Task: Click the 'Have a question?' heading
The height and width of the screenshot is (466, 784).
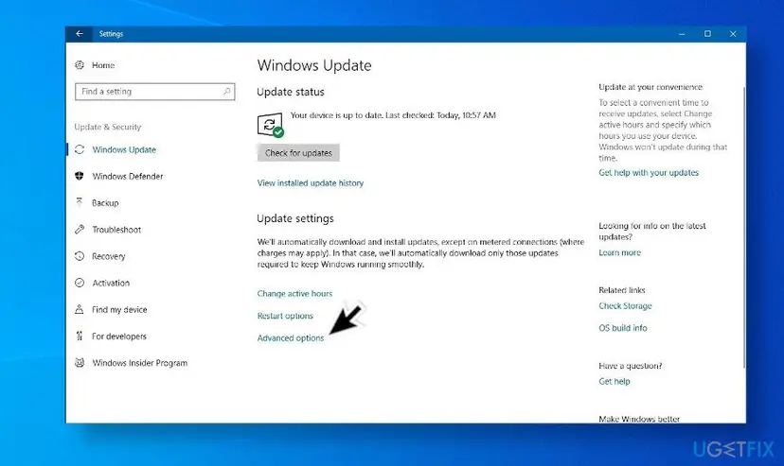Action: point(630,366)
